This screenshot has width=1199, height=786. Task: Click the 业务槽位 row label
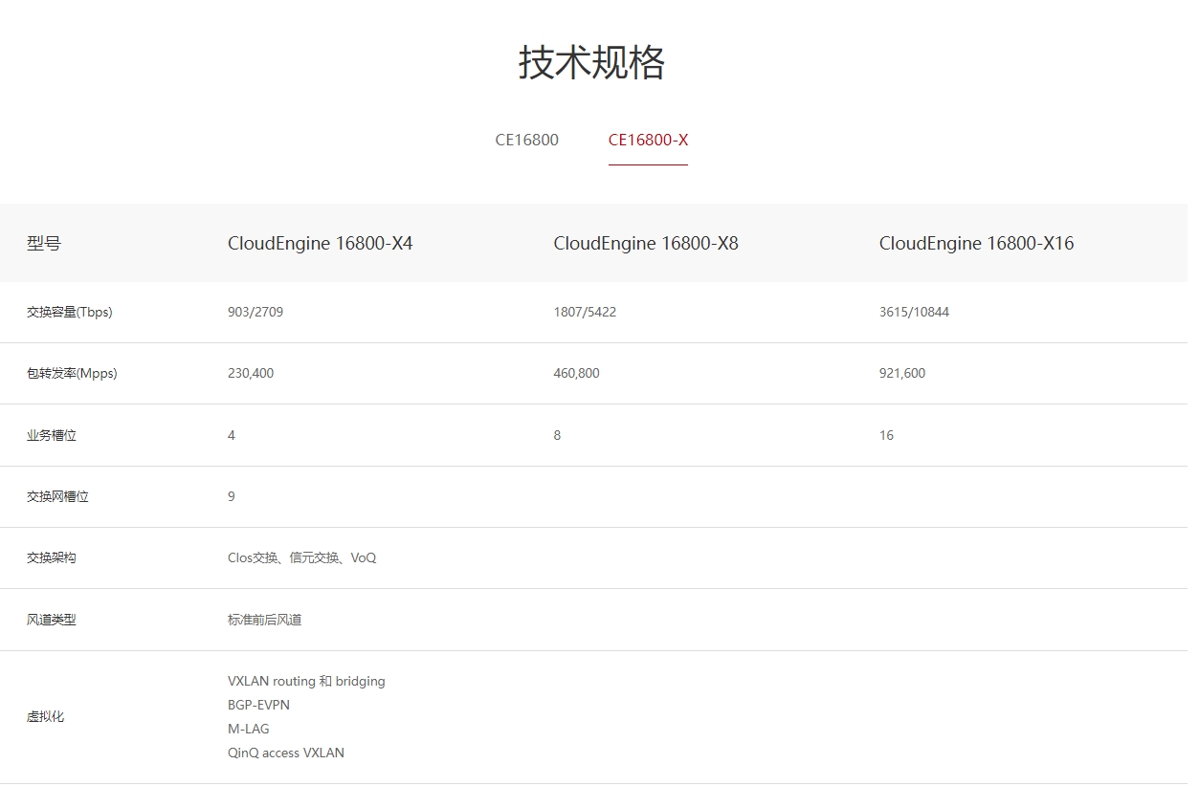52,435
